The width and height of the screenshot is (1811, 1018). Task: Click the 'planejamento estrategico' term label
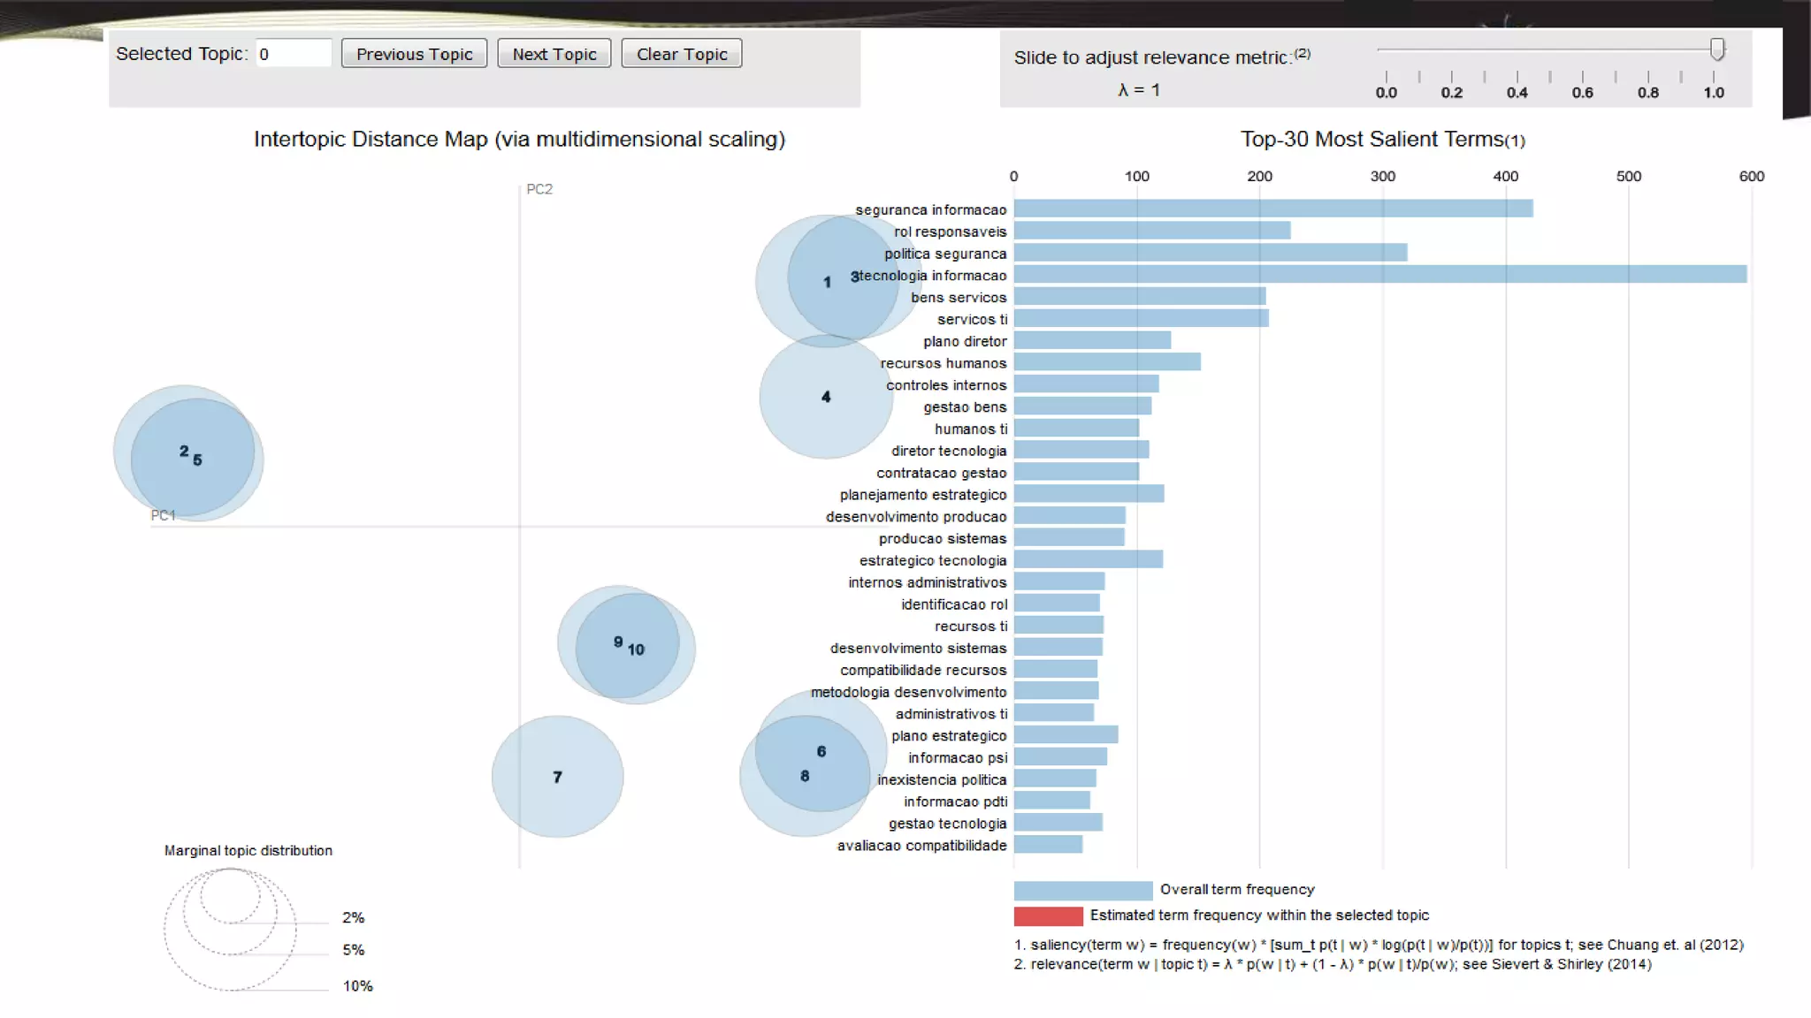coord(922,495)
